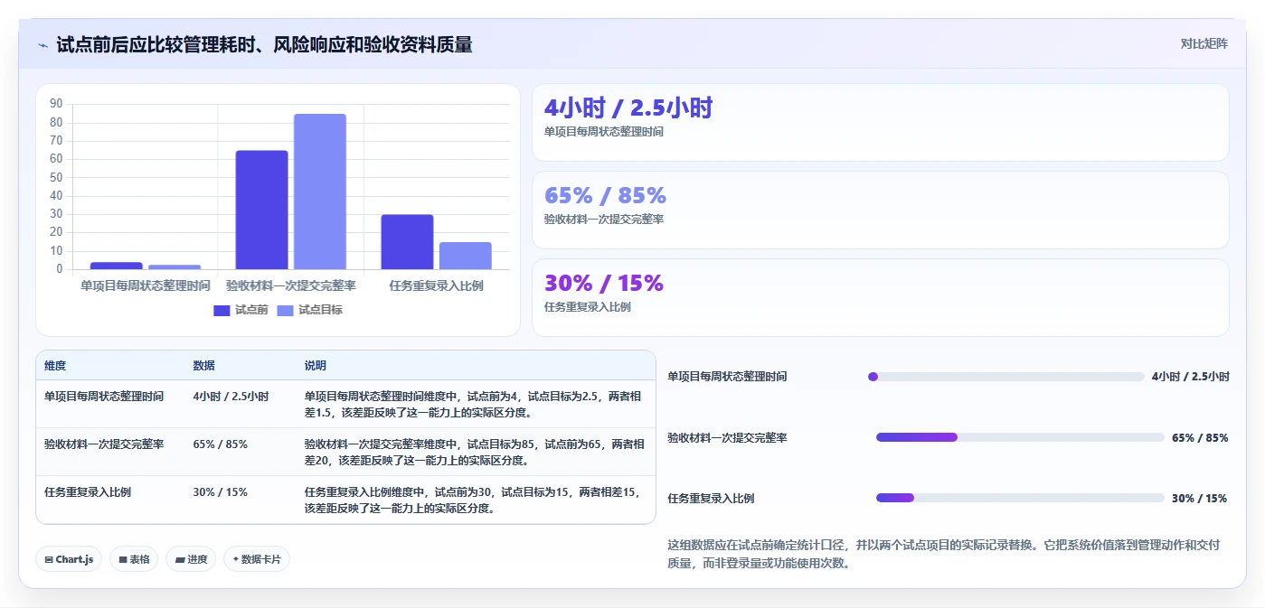1265x608 pixels.
Task: Click the chart axis label 任务重复录入比例
Action: click(x=436, y=285)
